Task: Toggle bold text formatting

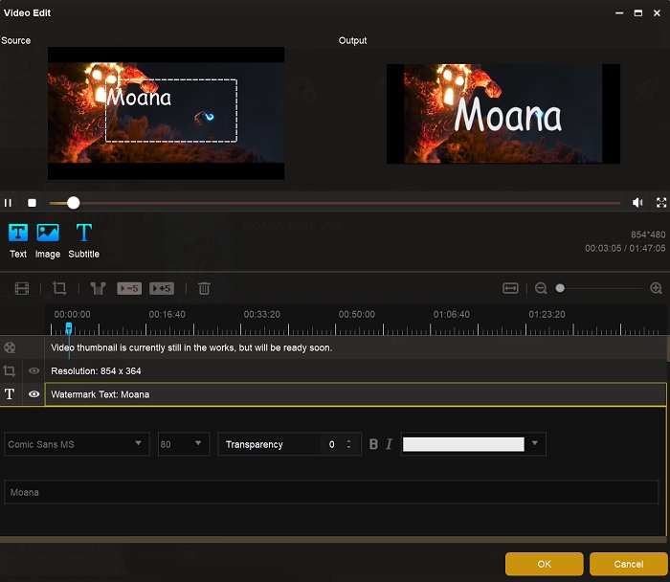Action: [373, 444]
